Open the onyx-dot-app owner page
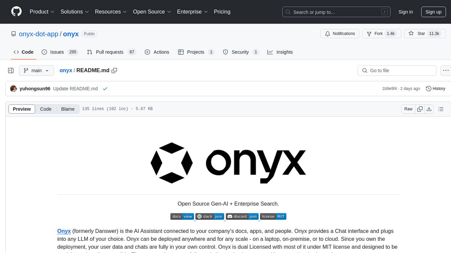The width and height of the screenshot is (451, 253). (38, 34)
